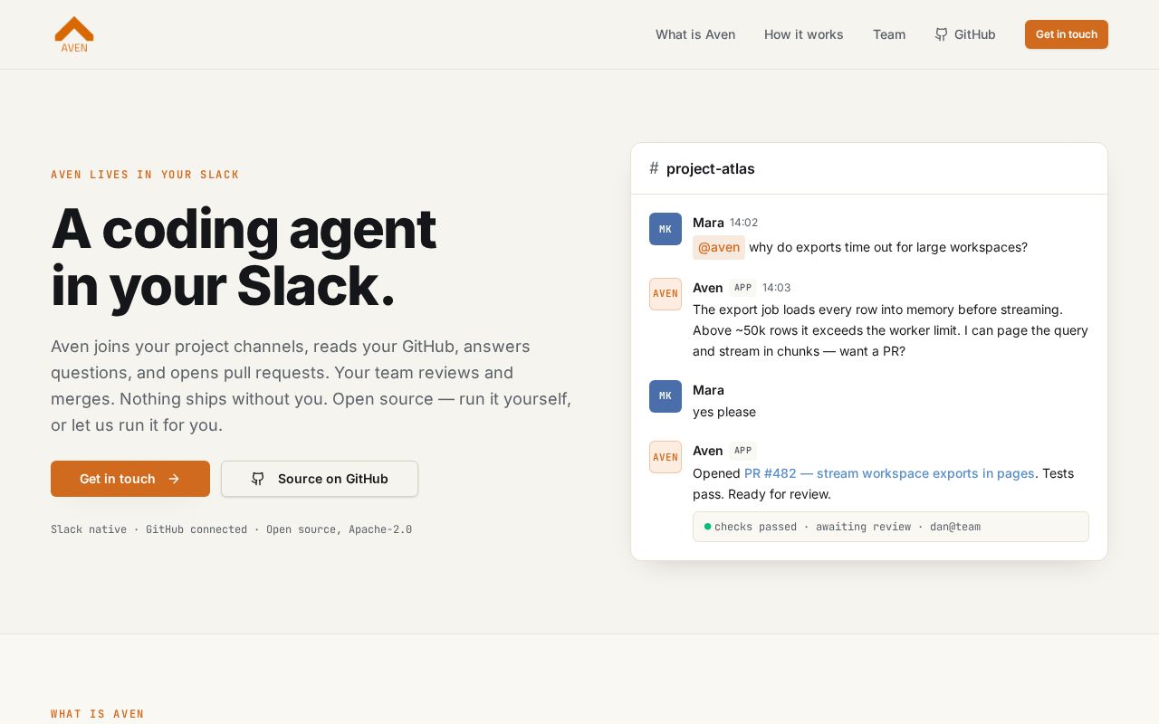Click Mara's MK avatar beside the 14:02 message
The image size is (1159, 724).
pos(666,229)
